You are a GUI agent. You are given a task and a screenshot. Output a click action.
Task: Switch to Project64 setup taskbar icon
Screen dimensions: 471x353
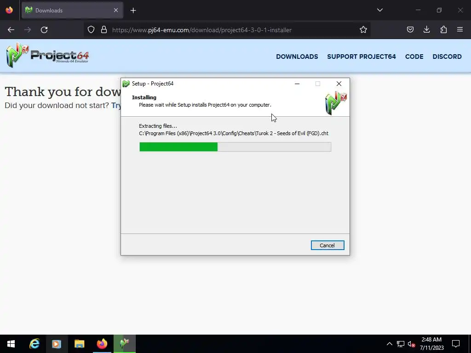tap(125, 344)
